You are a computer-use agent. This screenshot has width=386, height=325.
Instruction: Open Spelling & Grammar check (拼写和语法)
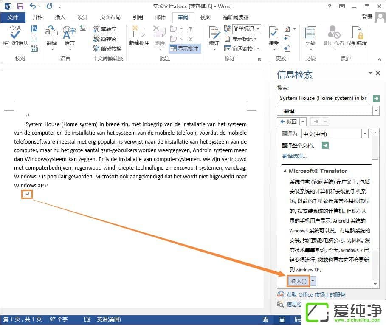point(15,36)
